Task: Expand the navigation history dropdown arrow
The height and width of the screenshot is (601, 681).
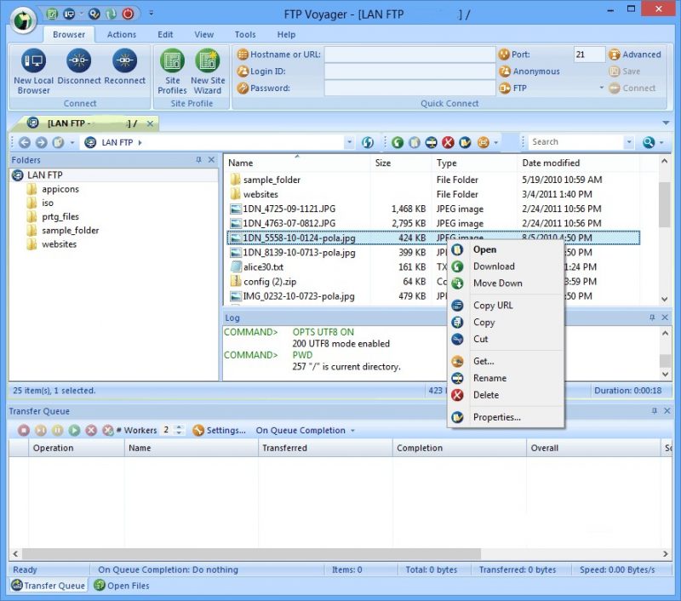Action: coord(72,142)
